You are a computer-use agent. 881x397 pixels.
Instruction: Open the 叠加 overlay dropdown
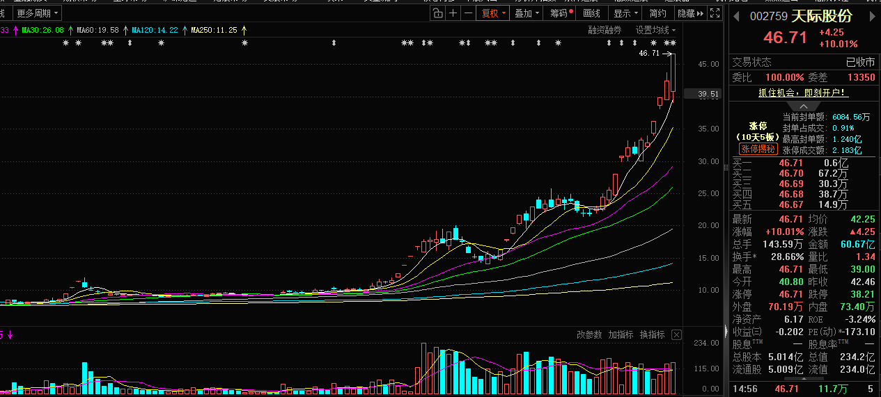click(x=527, y=13)
